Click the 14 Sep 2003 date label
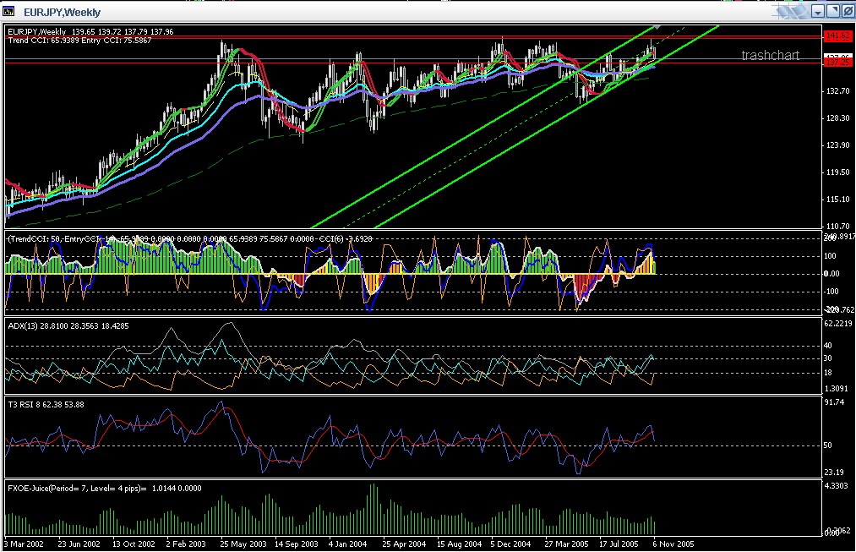This screenshot has height=552, width=856. click(296, 544)
